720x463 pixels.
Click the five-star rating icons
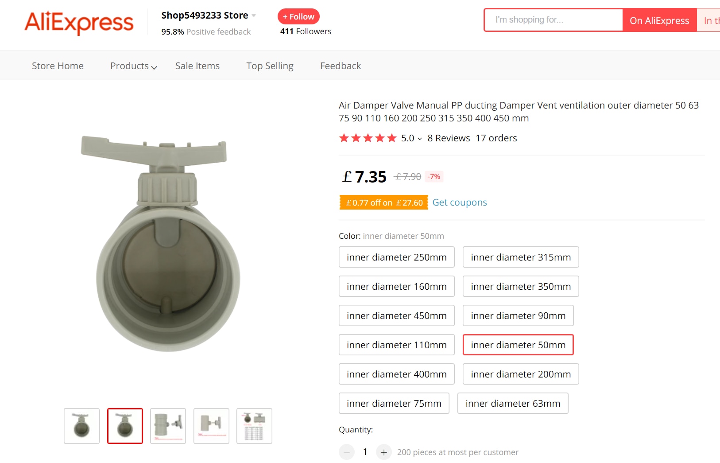(x=368, y=138)
